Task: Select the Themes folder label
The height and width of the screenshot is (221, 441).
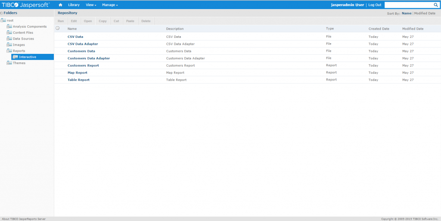Action: coord(19,63)
